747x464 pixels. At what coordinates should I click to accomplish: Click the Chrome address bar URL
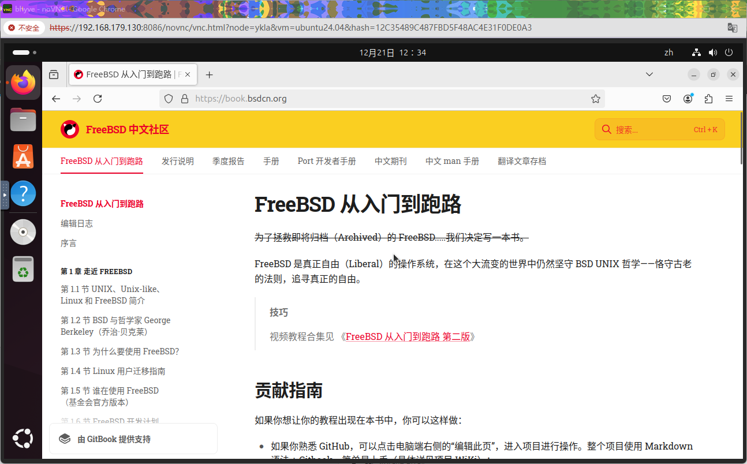pos(290,28)
